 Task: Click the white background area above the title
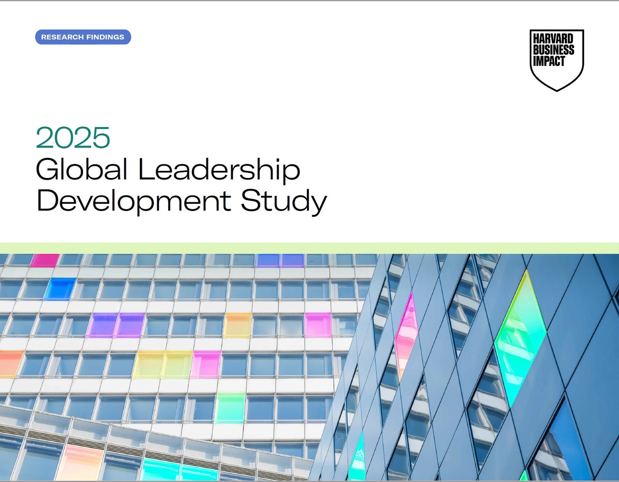309,93
